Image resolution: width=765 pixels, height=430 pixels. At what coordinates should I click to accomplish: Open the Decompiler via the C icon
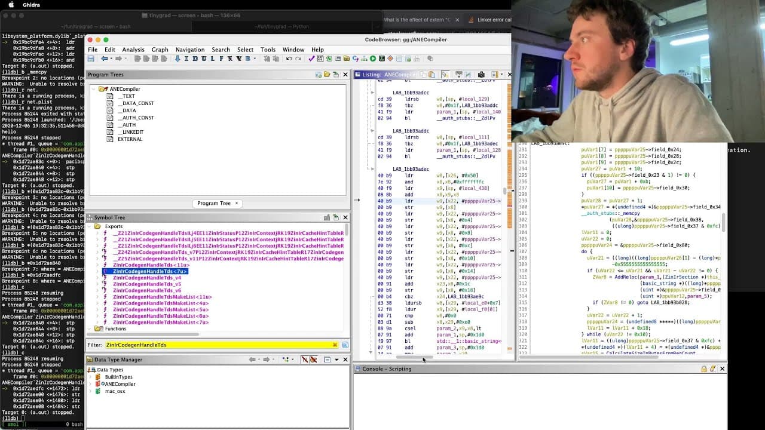click(x=356, y=59)
